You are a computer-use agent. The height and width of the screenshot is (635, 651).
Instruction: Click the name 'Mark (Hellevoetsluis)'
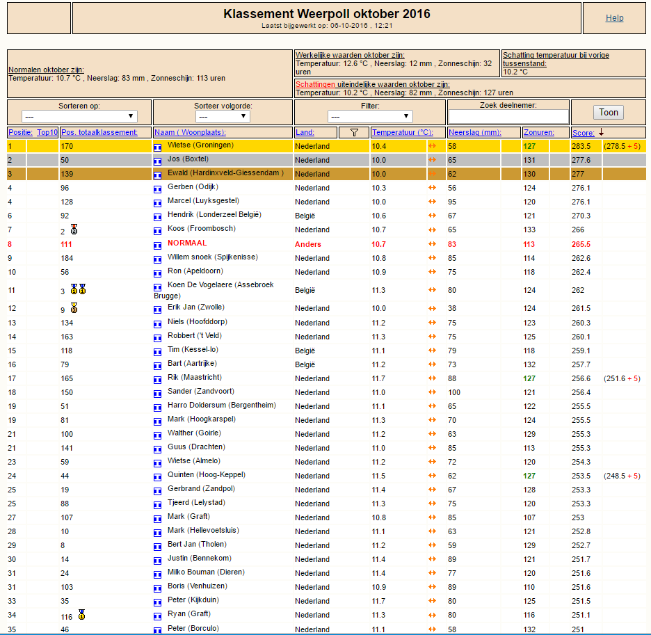point(203,531)
